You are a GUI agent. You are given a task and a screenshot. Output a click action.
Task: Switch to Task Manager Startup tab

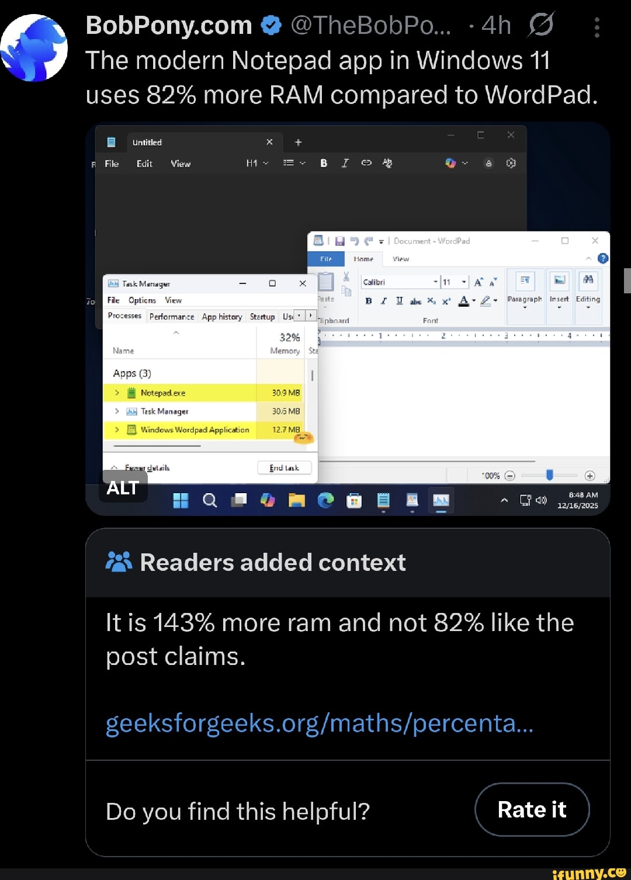click(x=262, y=317)
